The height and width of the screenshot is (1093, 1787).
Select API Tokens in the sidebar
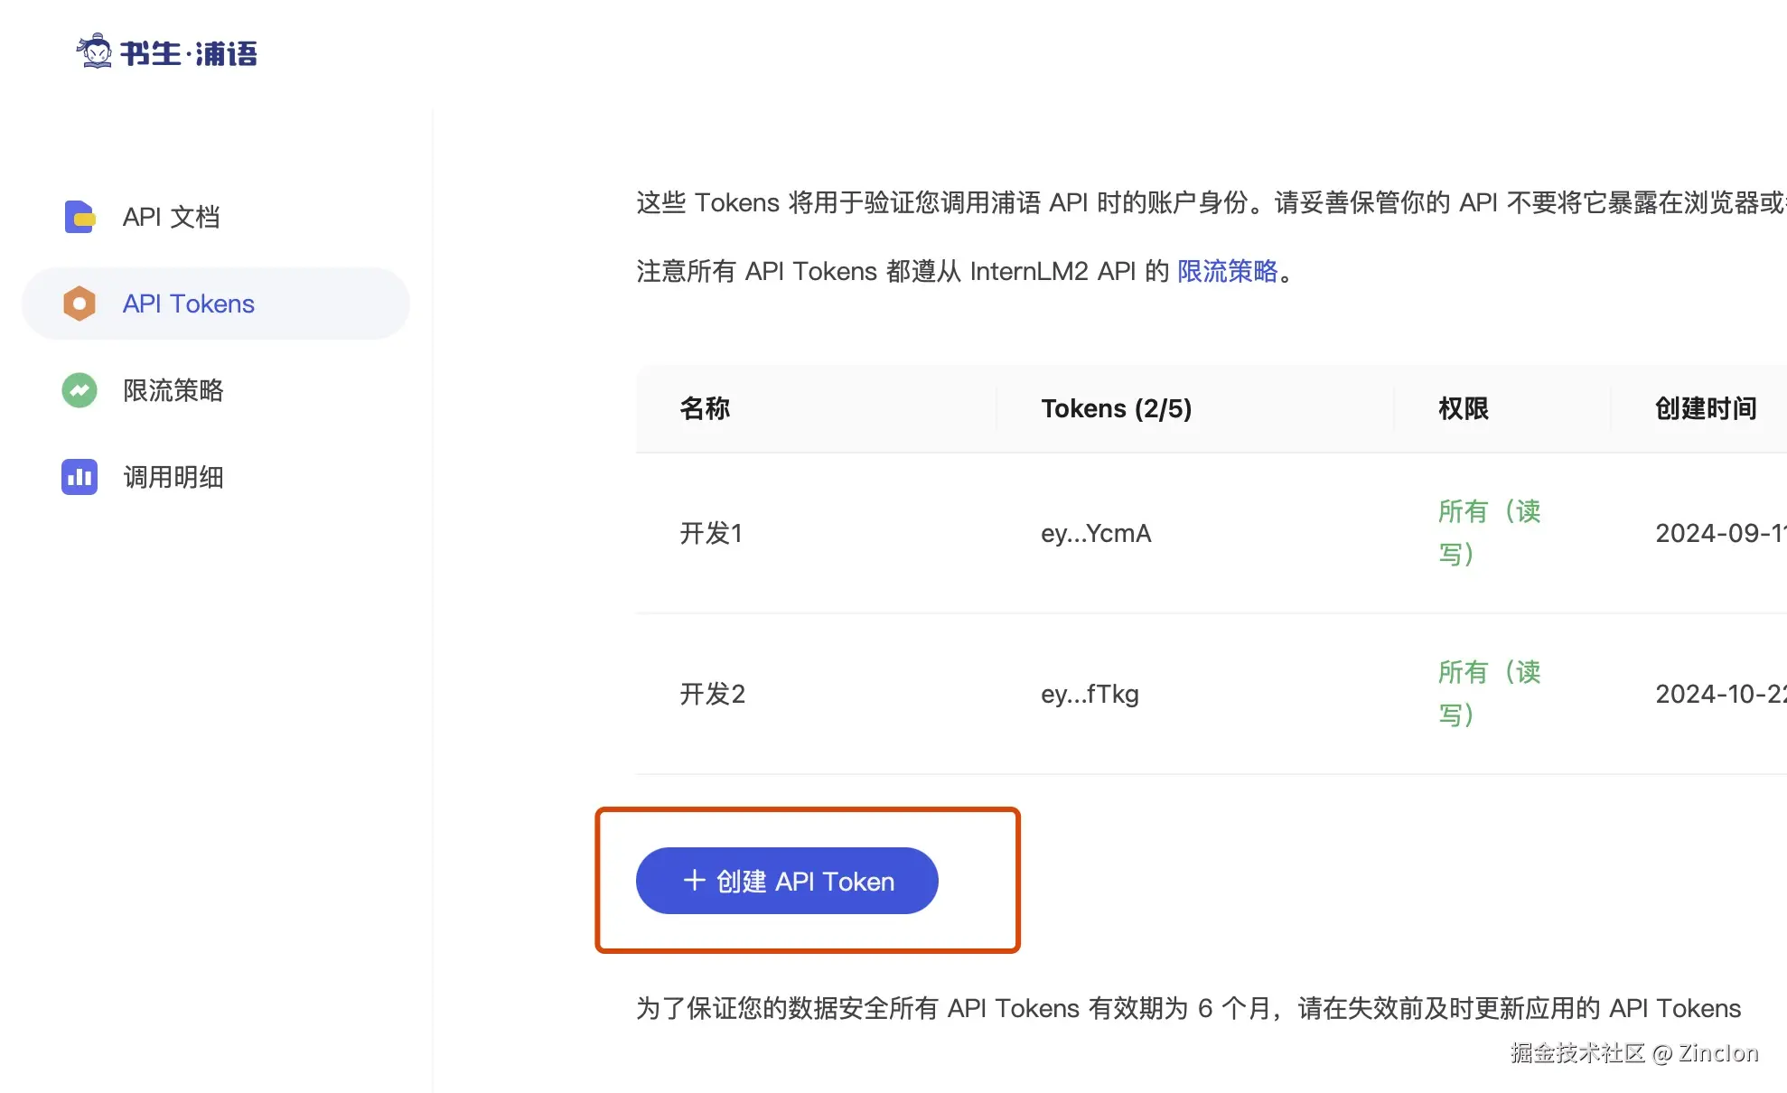click(x=189, y=304)
